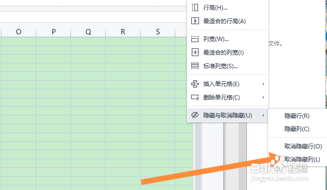The height and width of the screenshot is (190, 327).
Task: Click the Delete cells icon
Action: (x=195, y=97)
